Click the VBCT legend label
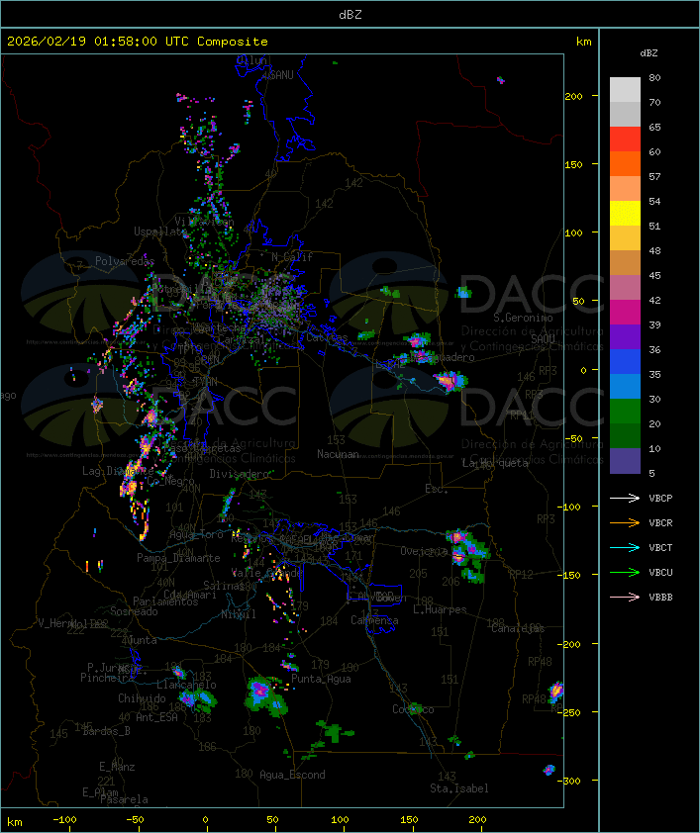 tap(660, 547)
